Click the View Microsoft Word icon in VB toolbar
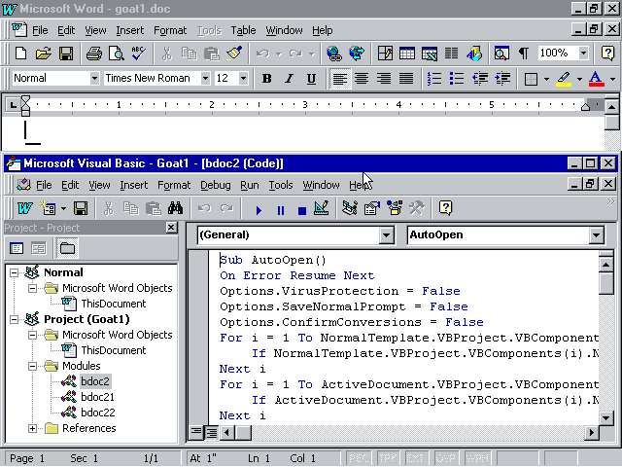Image resolution: width=622 pixels, height=467 pixels. point(24,208)
